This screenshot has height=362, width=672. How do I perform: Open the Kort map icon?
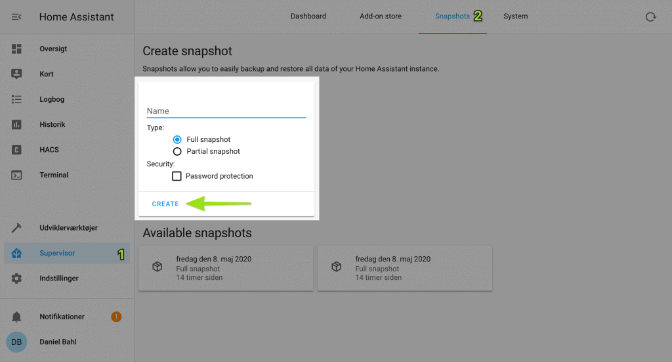tap(16, 74)
